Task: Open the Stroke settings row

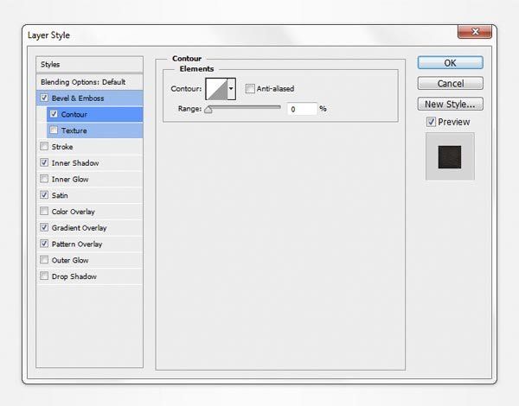Action: click(89, 147)
